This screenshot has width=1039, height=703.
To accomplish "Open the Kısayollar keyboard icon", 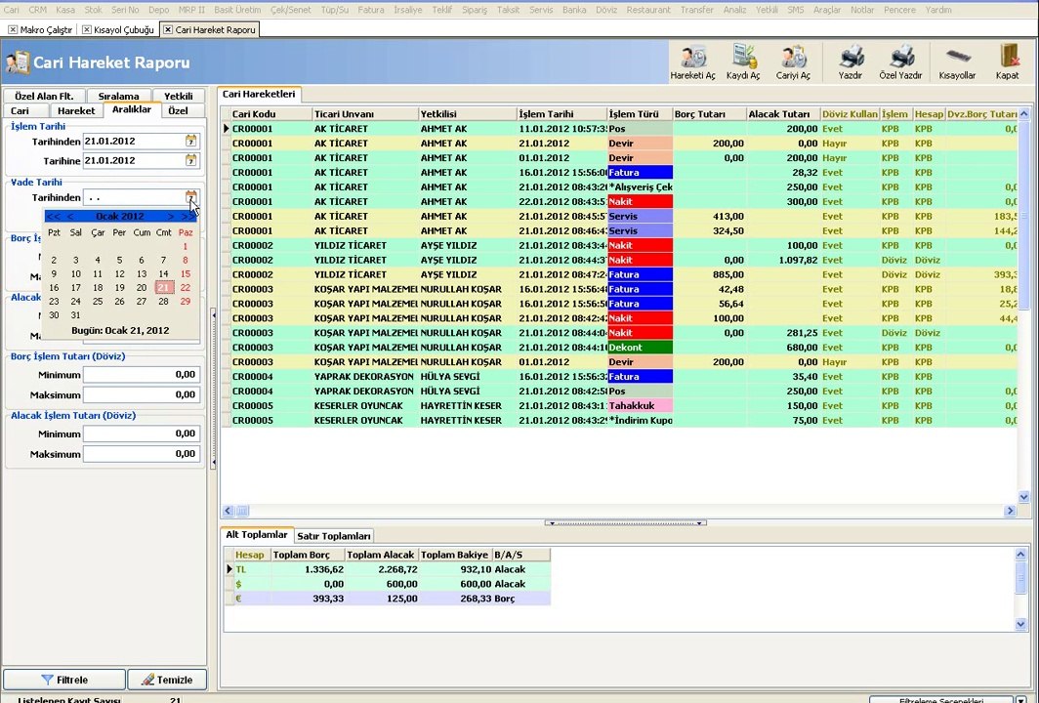I will point(958,62).
